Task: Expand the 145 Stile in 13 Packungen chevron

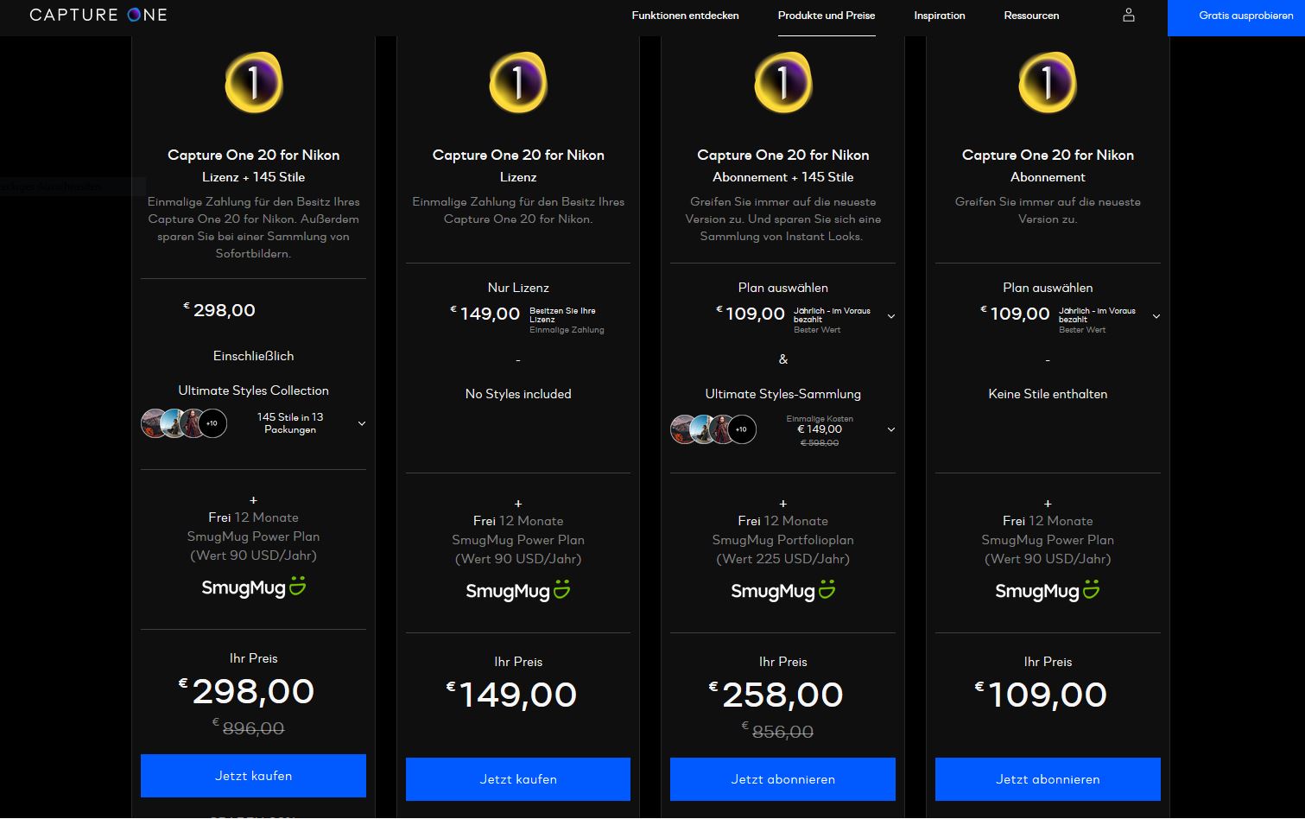Action: click(362, 423)
